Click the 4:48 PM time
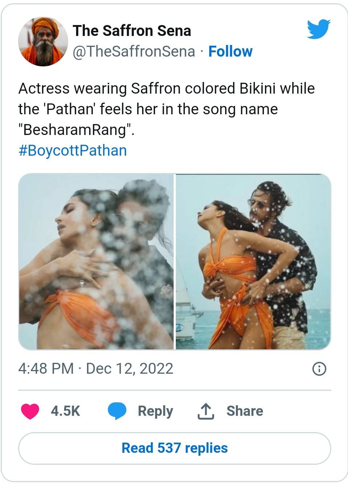 (x=46, y=369)
